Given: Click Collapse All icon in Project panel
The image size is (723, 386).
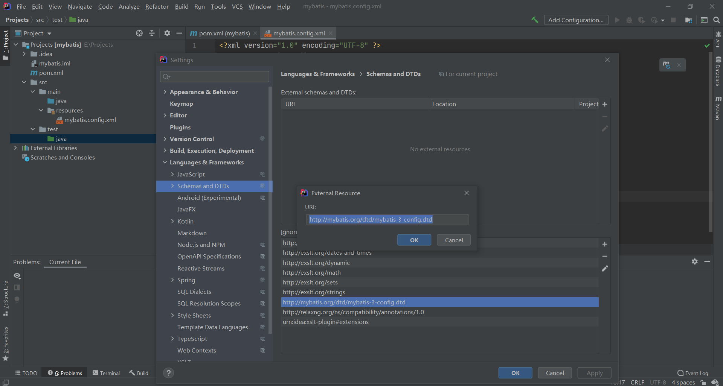Looking at the screenshot, I should click(x=152, y=33).
